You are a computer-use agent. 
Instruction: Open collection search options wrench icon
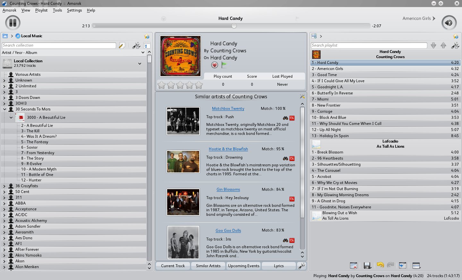136,45
